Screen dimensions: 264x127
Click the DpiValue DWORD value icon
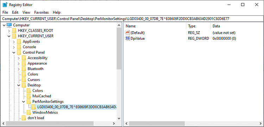[128, 39]
